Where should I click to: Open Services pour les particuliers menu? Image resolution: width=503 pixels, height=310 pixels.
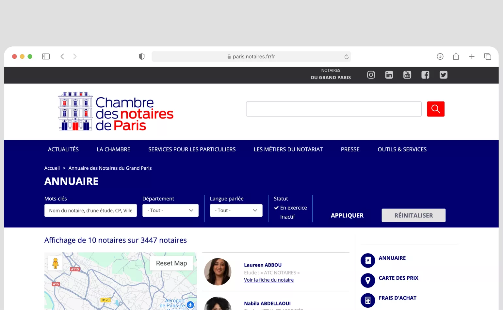point(192,149)
